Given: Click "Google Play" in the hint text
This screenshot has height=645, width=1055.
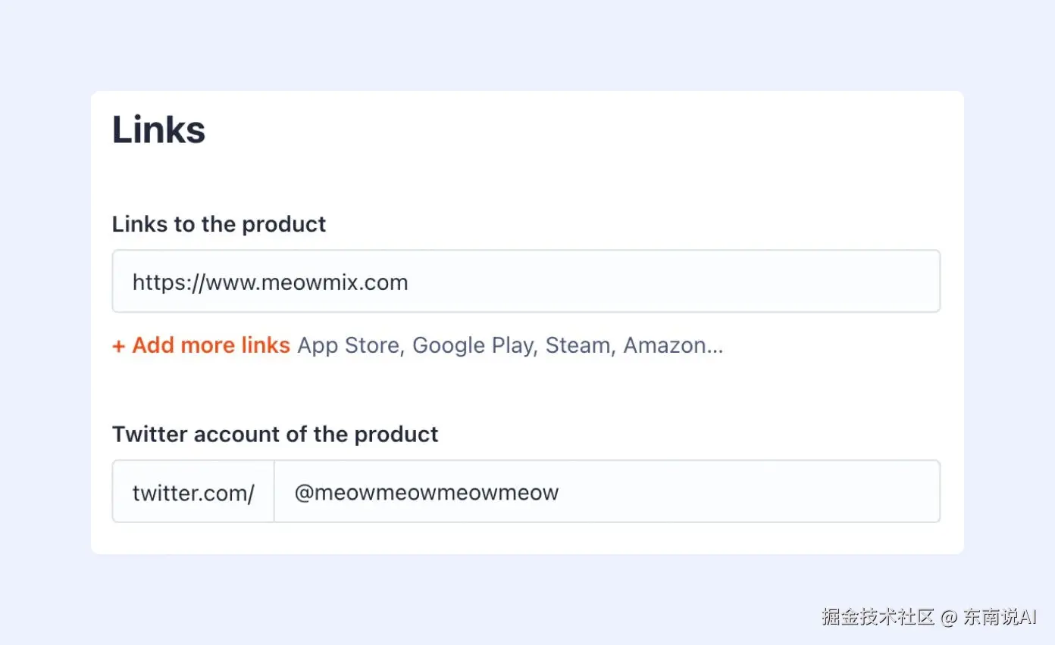Looking at the screenshot, I should click(474, 345).
